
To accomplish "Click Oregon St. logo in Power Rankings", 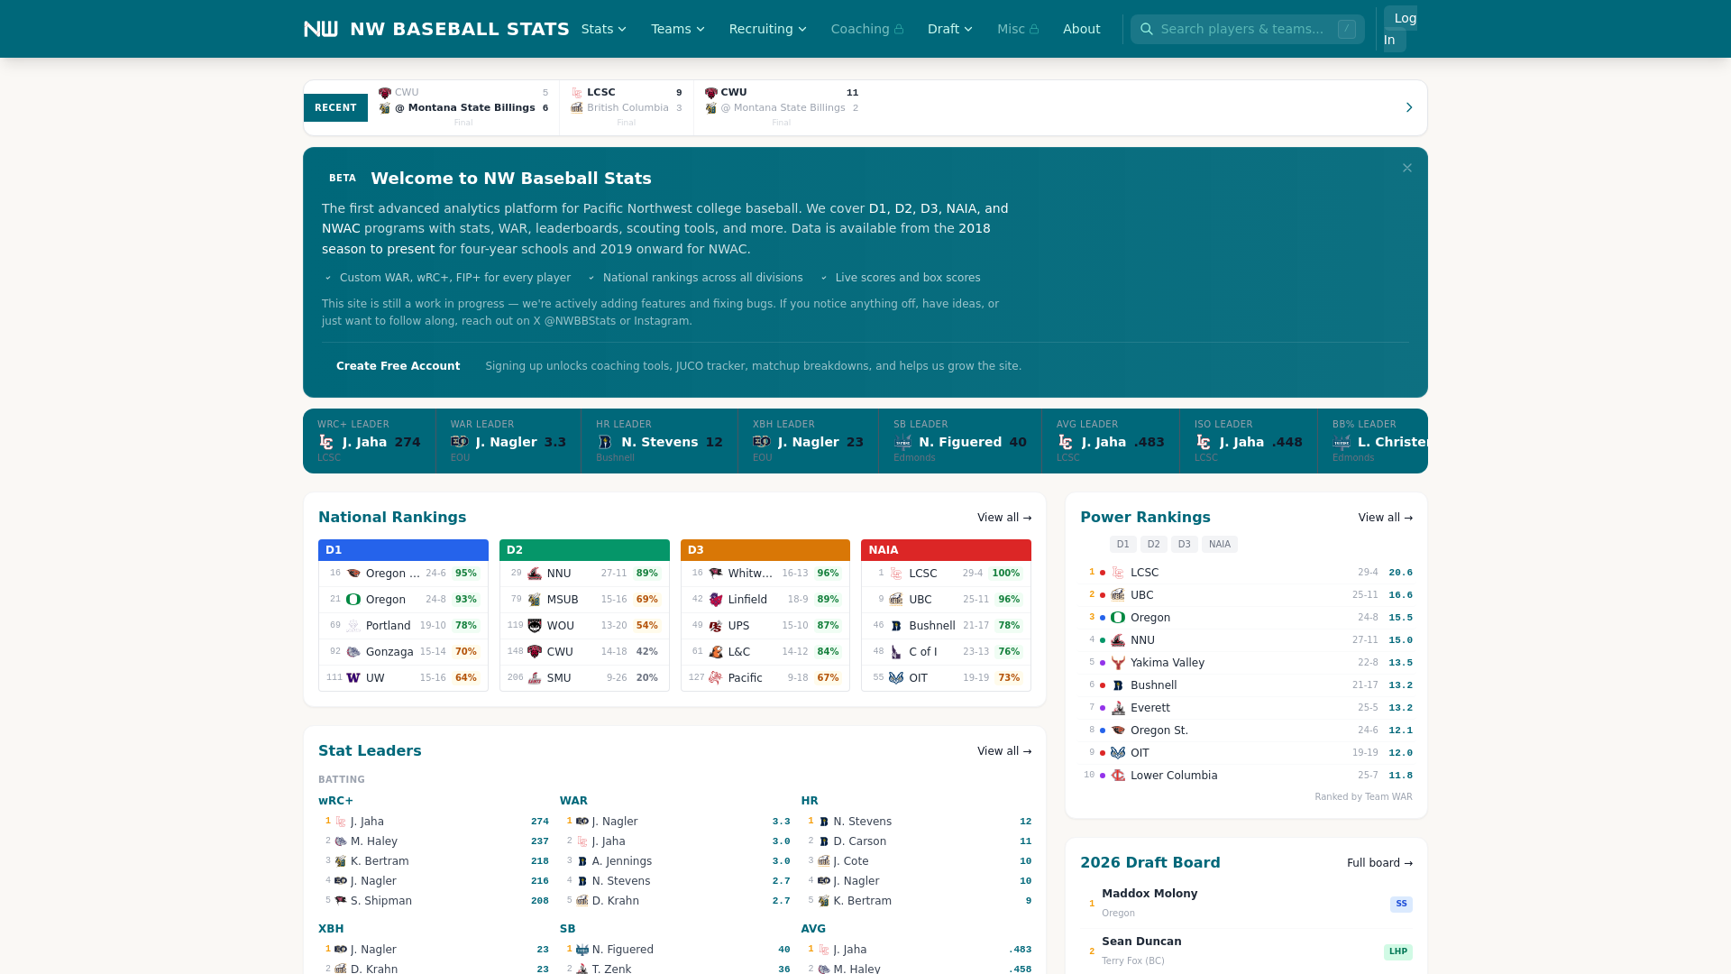I will pos(1118,730).
